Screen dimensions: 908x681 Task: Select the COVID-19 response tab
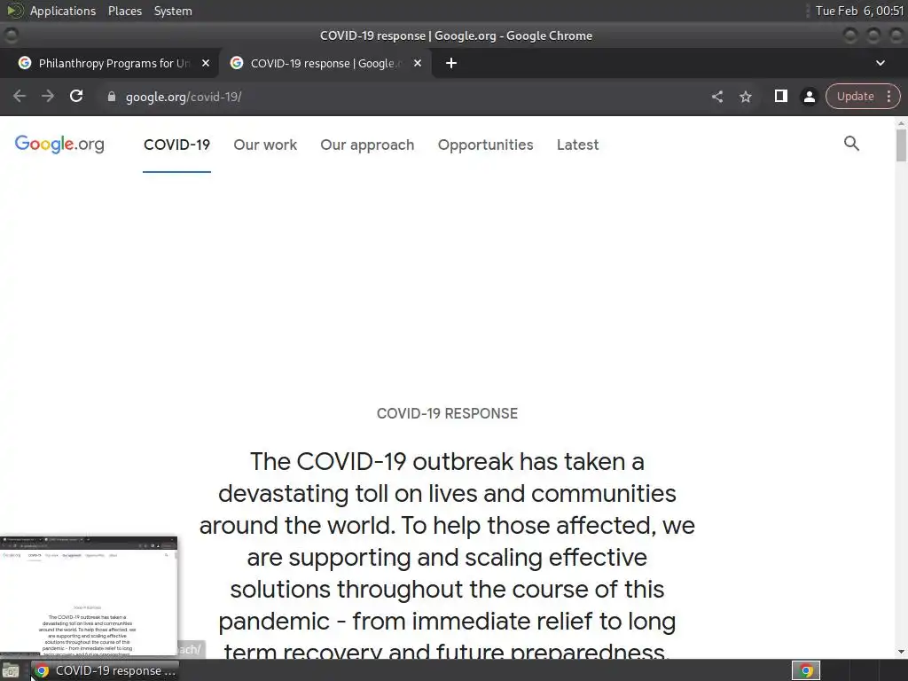point(325,63)
